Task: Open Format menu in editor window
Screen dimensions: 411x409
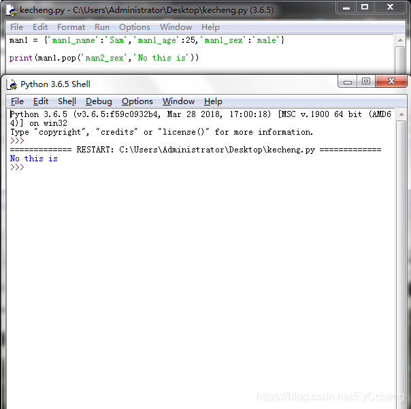Action: click(71, 27)
